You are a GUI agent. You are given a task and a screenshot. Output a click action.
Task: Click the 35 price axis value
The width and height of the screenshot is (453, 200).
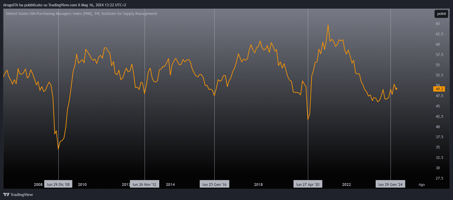(438, 147)
